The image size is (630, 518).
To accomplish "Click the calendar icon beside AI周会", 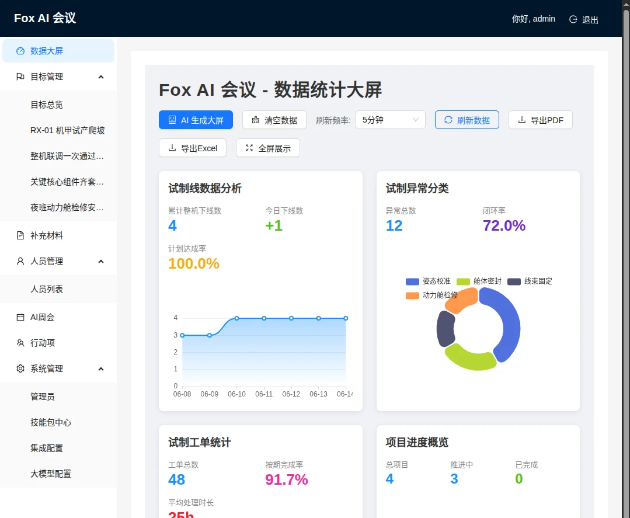I will click(20, 318).
